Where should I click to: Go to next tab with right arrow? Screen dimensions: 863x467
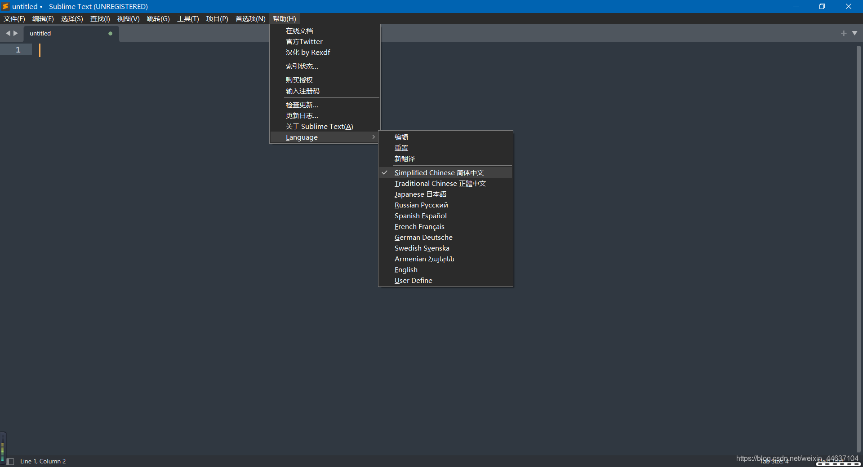point(16,33)
